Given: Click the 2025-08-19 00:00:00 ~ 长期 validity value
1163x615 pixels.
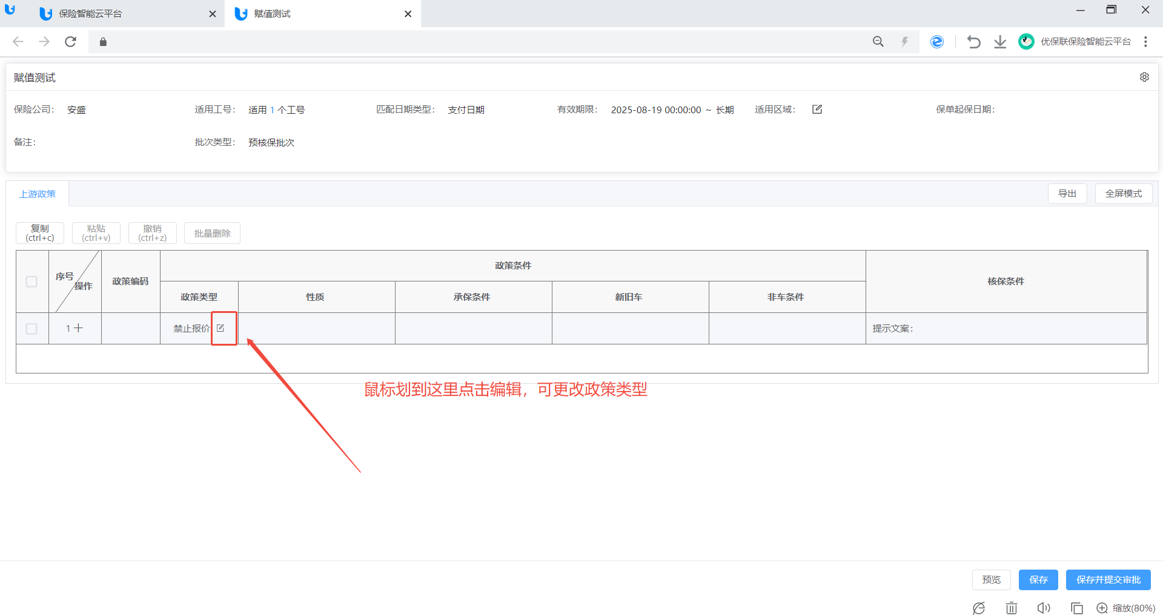Looking at the screenshot, I should pos(672,110).
